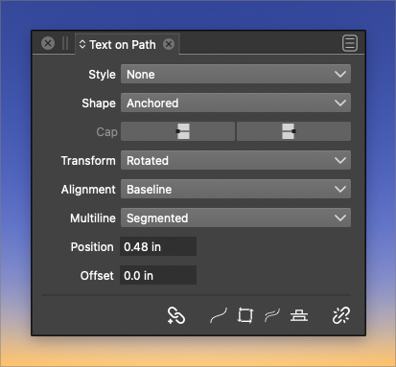Click the baseline align icon in bottom toolbar
Image resolution: width=396 pixels, height=367 pixels.
click(299, 315)
